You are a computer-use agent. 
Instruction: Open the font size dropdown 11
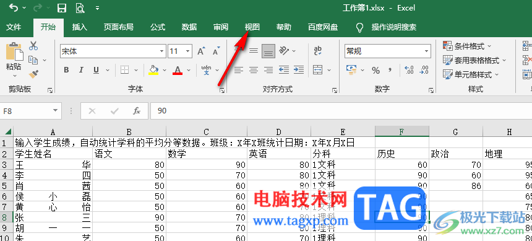pos(187,51)
